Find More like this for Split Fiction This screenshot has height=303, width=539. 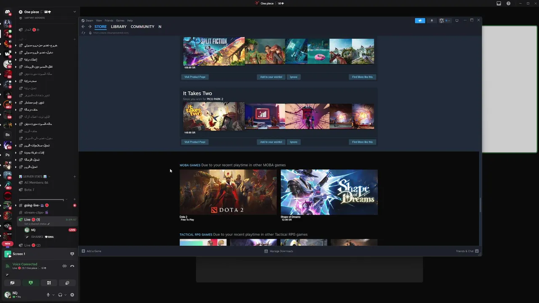(x=363, y=77)
